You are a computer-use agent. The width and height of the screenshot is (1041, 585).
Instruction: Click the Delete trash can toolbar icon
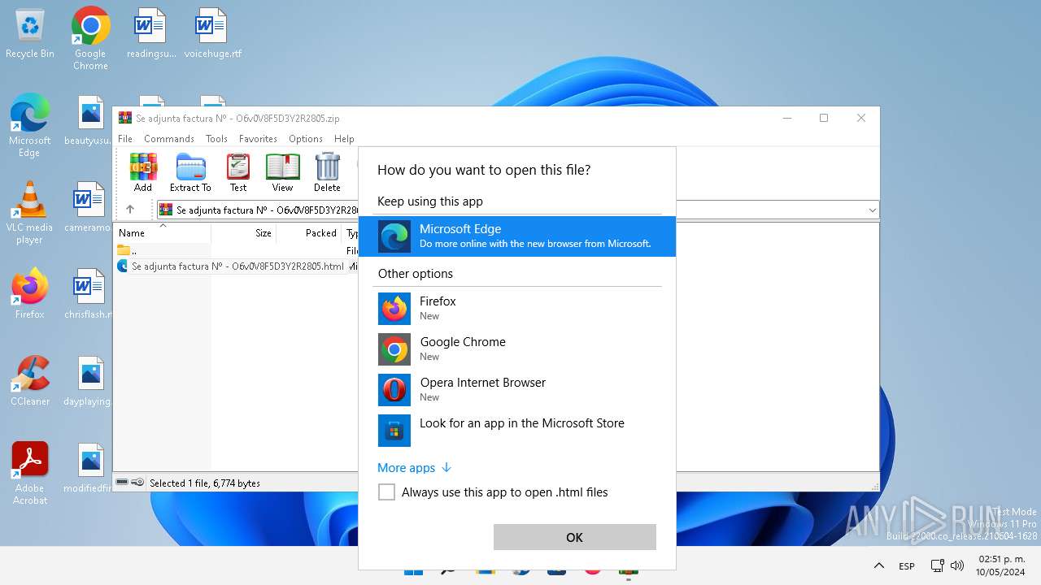(x=327, y=172)
